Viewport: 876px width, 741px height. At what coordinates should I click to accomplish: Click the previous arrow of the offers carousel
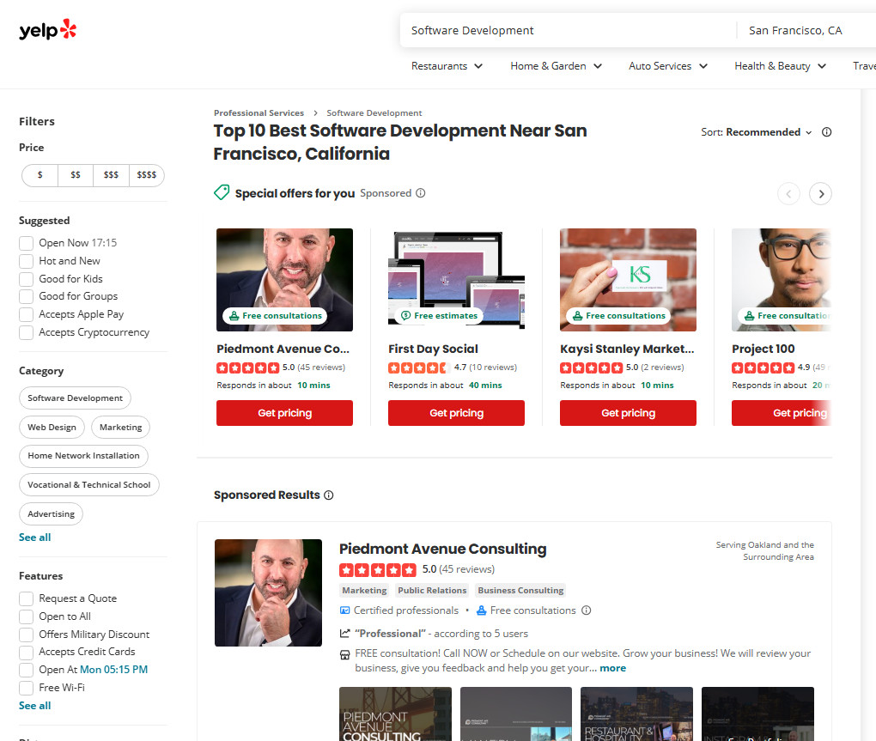(788, 194)
